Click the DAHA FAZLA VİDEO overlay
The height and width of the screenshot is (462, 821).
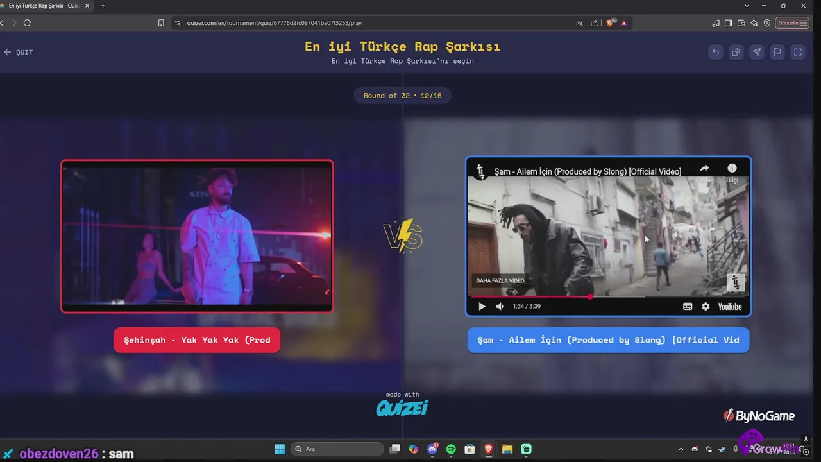[x=500, y=280]
